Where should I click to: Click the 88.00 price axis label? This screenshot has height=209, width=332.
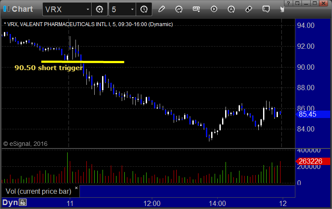tap(306, 88)
